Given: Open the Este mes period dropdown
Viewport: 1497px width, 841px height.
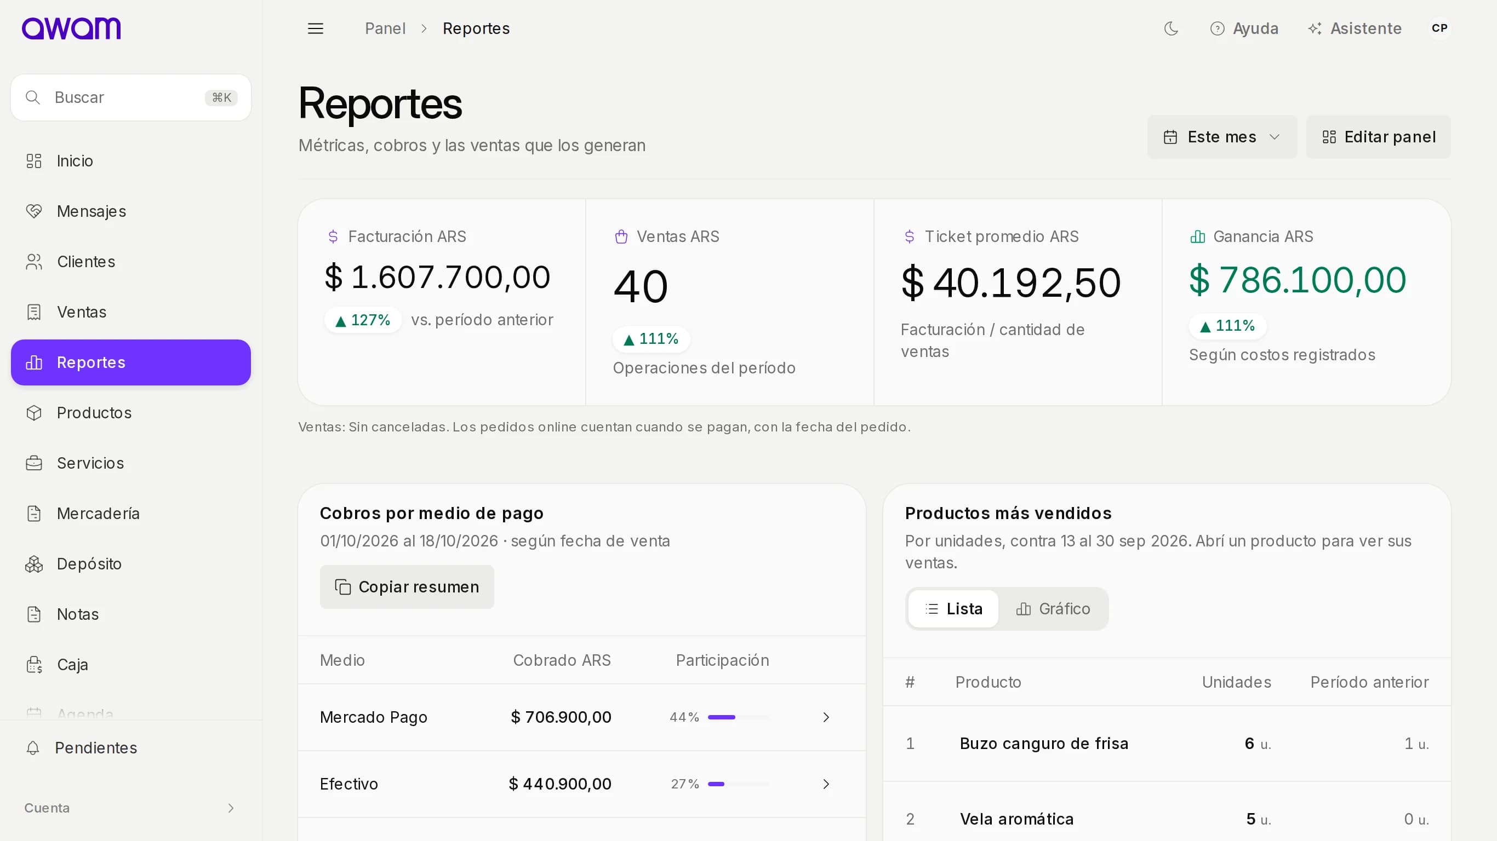Looking at the screenshot, I should pos(1221,137).
